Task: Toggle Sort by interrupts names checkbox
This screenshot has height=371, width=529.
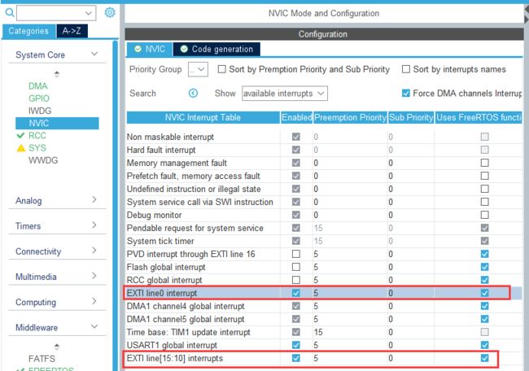Action: coord(406,70)
